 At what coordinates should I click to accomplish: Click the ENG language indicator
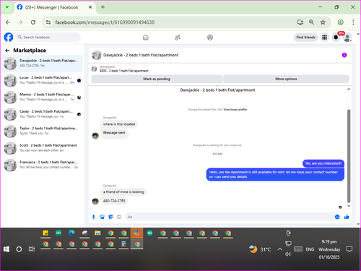(x=310, y=249)
